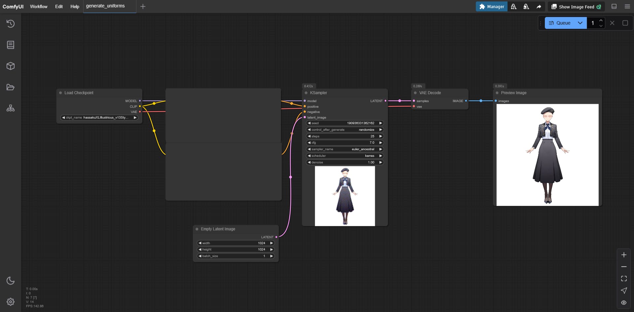Expand the Queue button dropdown arrow
The width and height of the screenshot is (634, 312).
point(580,23)
